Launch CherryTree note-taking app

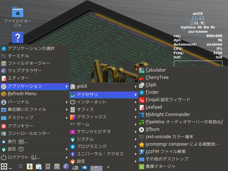[183, 78]
